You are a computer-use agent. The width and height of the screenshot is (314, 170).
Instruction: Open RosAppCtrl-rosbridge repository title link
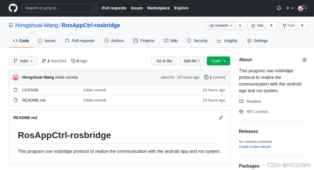tap(91, 25)
